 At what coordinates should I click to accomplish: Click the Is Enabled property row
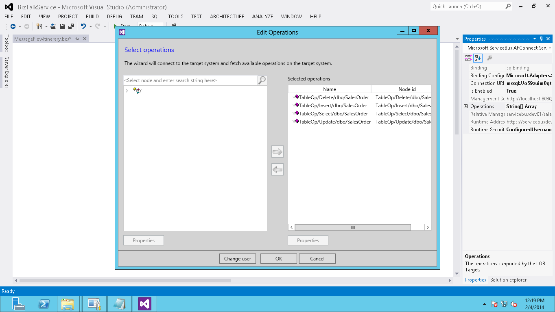click(508, 91)
